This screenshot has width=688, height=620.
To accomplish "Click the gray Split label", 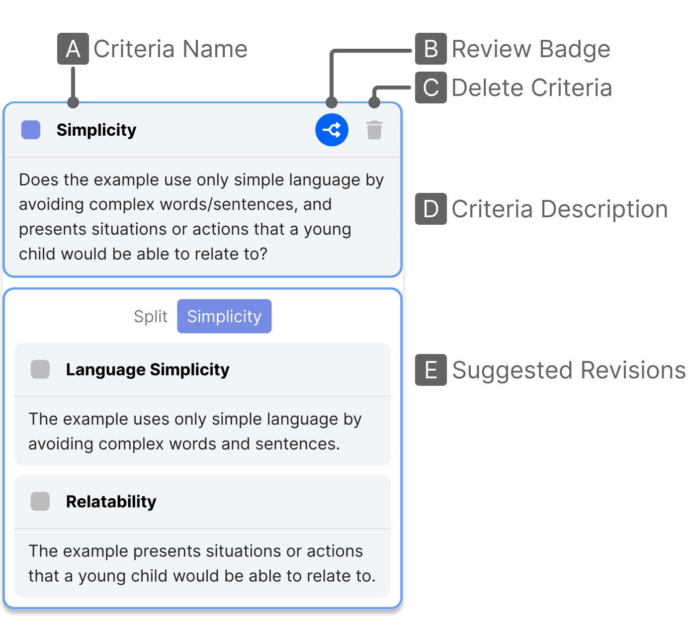I will pyautogui.click(x=151, y=316).
